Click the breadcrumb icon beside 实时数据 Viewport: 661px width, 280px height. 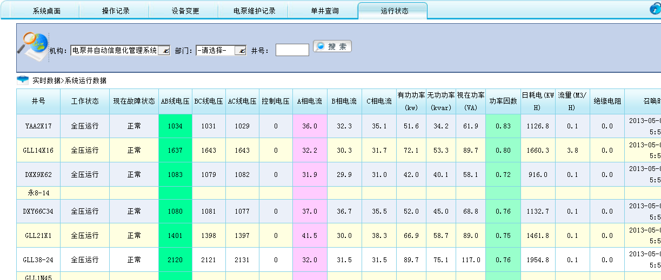pos(23,80)
